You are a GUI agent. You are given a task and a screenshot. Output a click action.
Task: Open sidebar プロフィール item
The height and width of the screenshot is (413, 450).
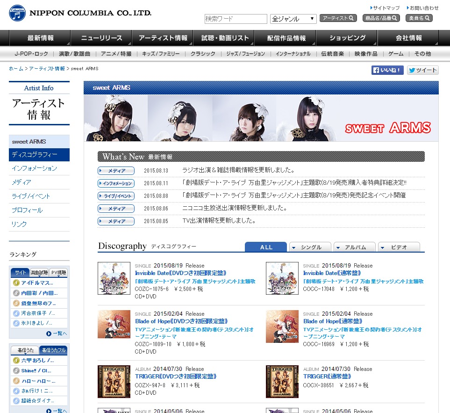pyautogui.click(x=39, y=210)
